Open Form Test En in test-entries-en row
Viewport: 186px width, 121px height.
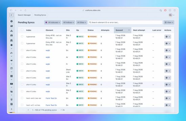[51, 98]
